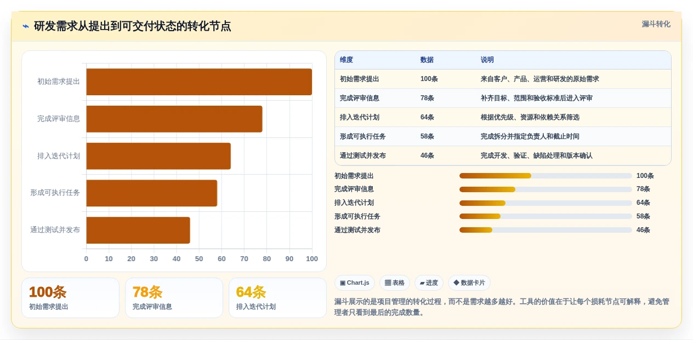Screen dimensions: 693x340
Task: Click the x-axis tick value 50
Action: tap(199, 259)
